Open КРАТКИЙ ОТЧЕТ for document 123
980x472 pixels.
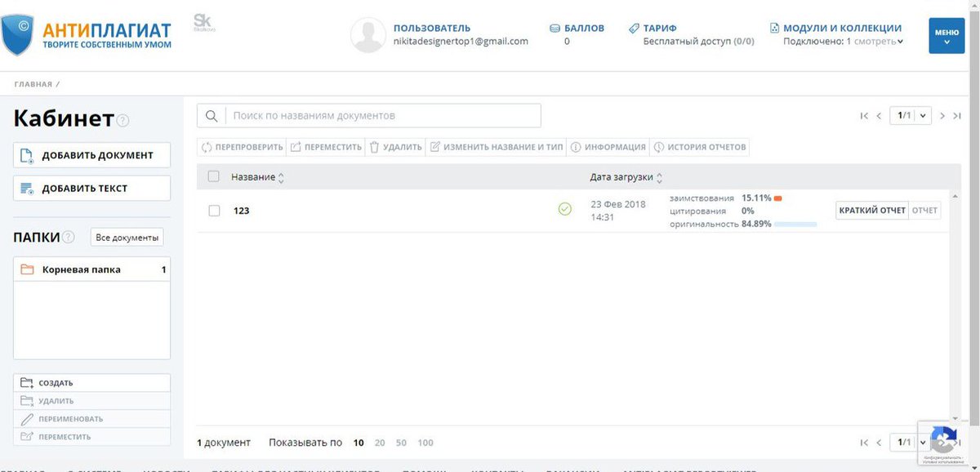click(872, 210)
